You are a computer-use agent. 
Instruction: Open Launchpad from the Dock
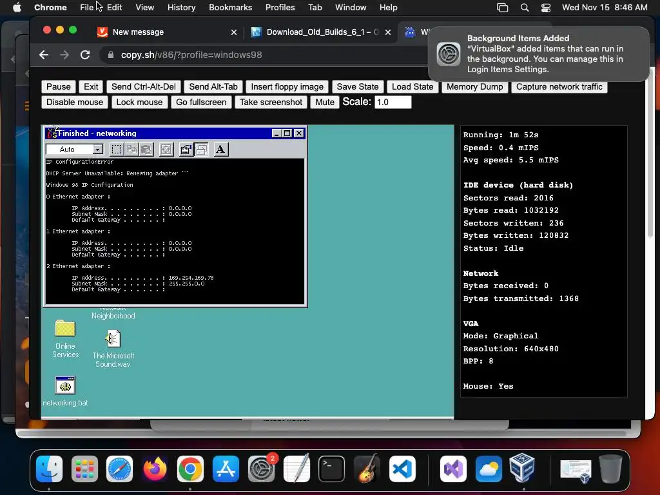(x=84, y=469)
